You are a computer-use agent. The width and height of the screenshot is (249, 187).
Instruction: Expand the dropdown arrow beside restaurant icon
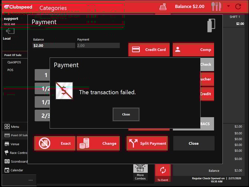[228, 6]
